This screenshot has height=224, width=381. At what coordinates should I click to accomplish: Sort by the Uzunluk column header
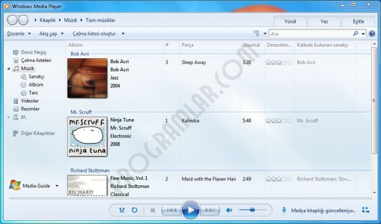(x=252, y=45)
